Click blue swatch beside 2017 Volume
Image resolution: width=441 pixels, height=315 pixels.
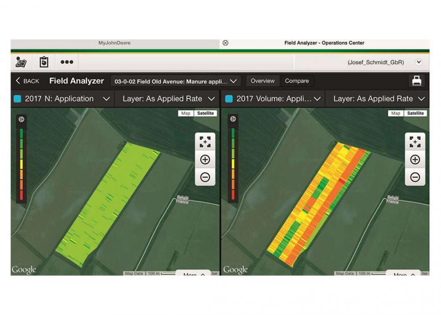click(x=229, y=99)
